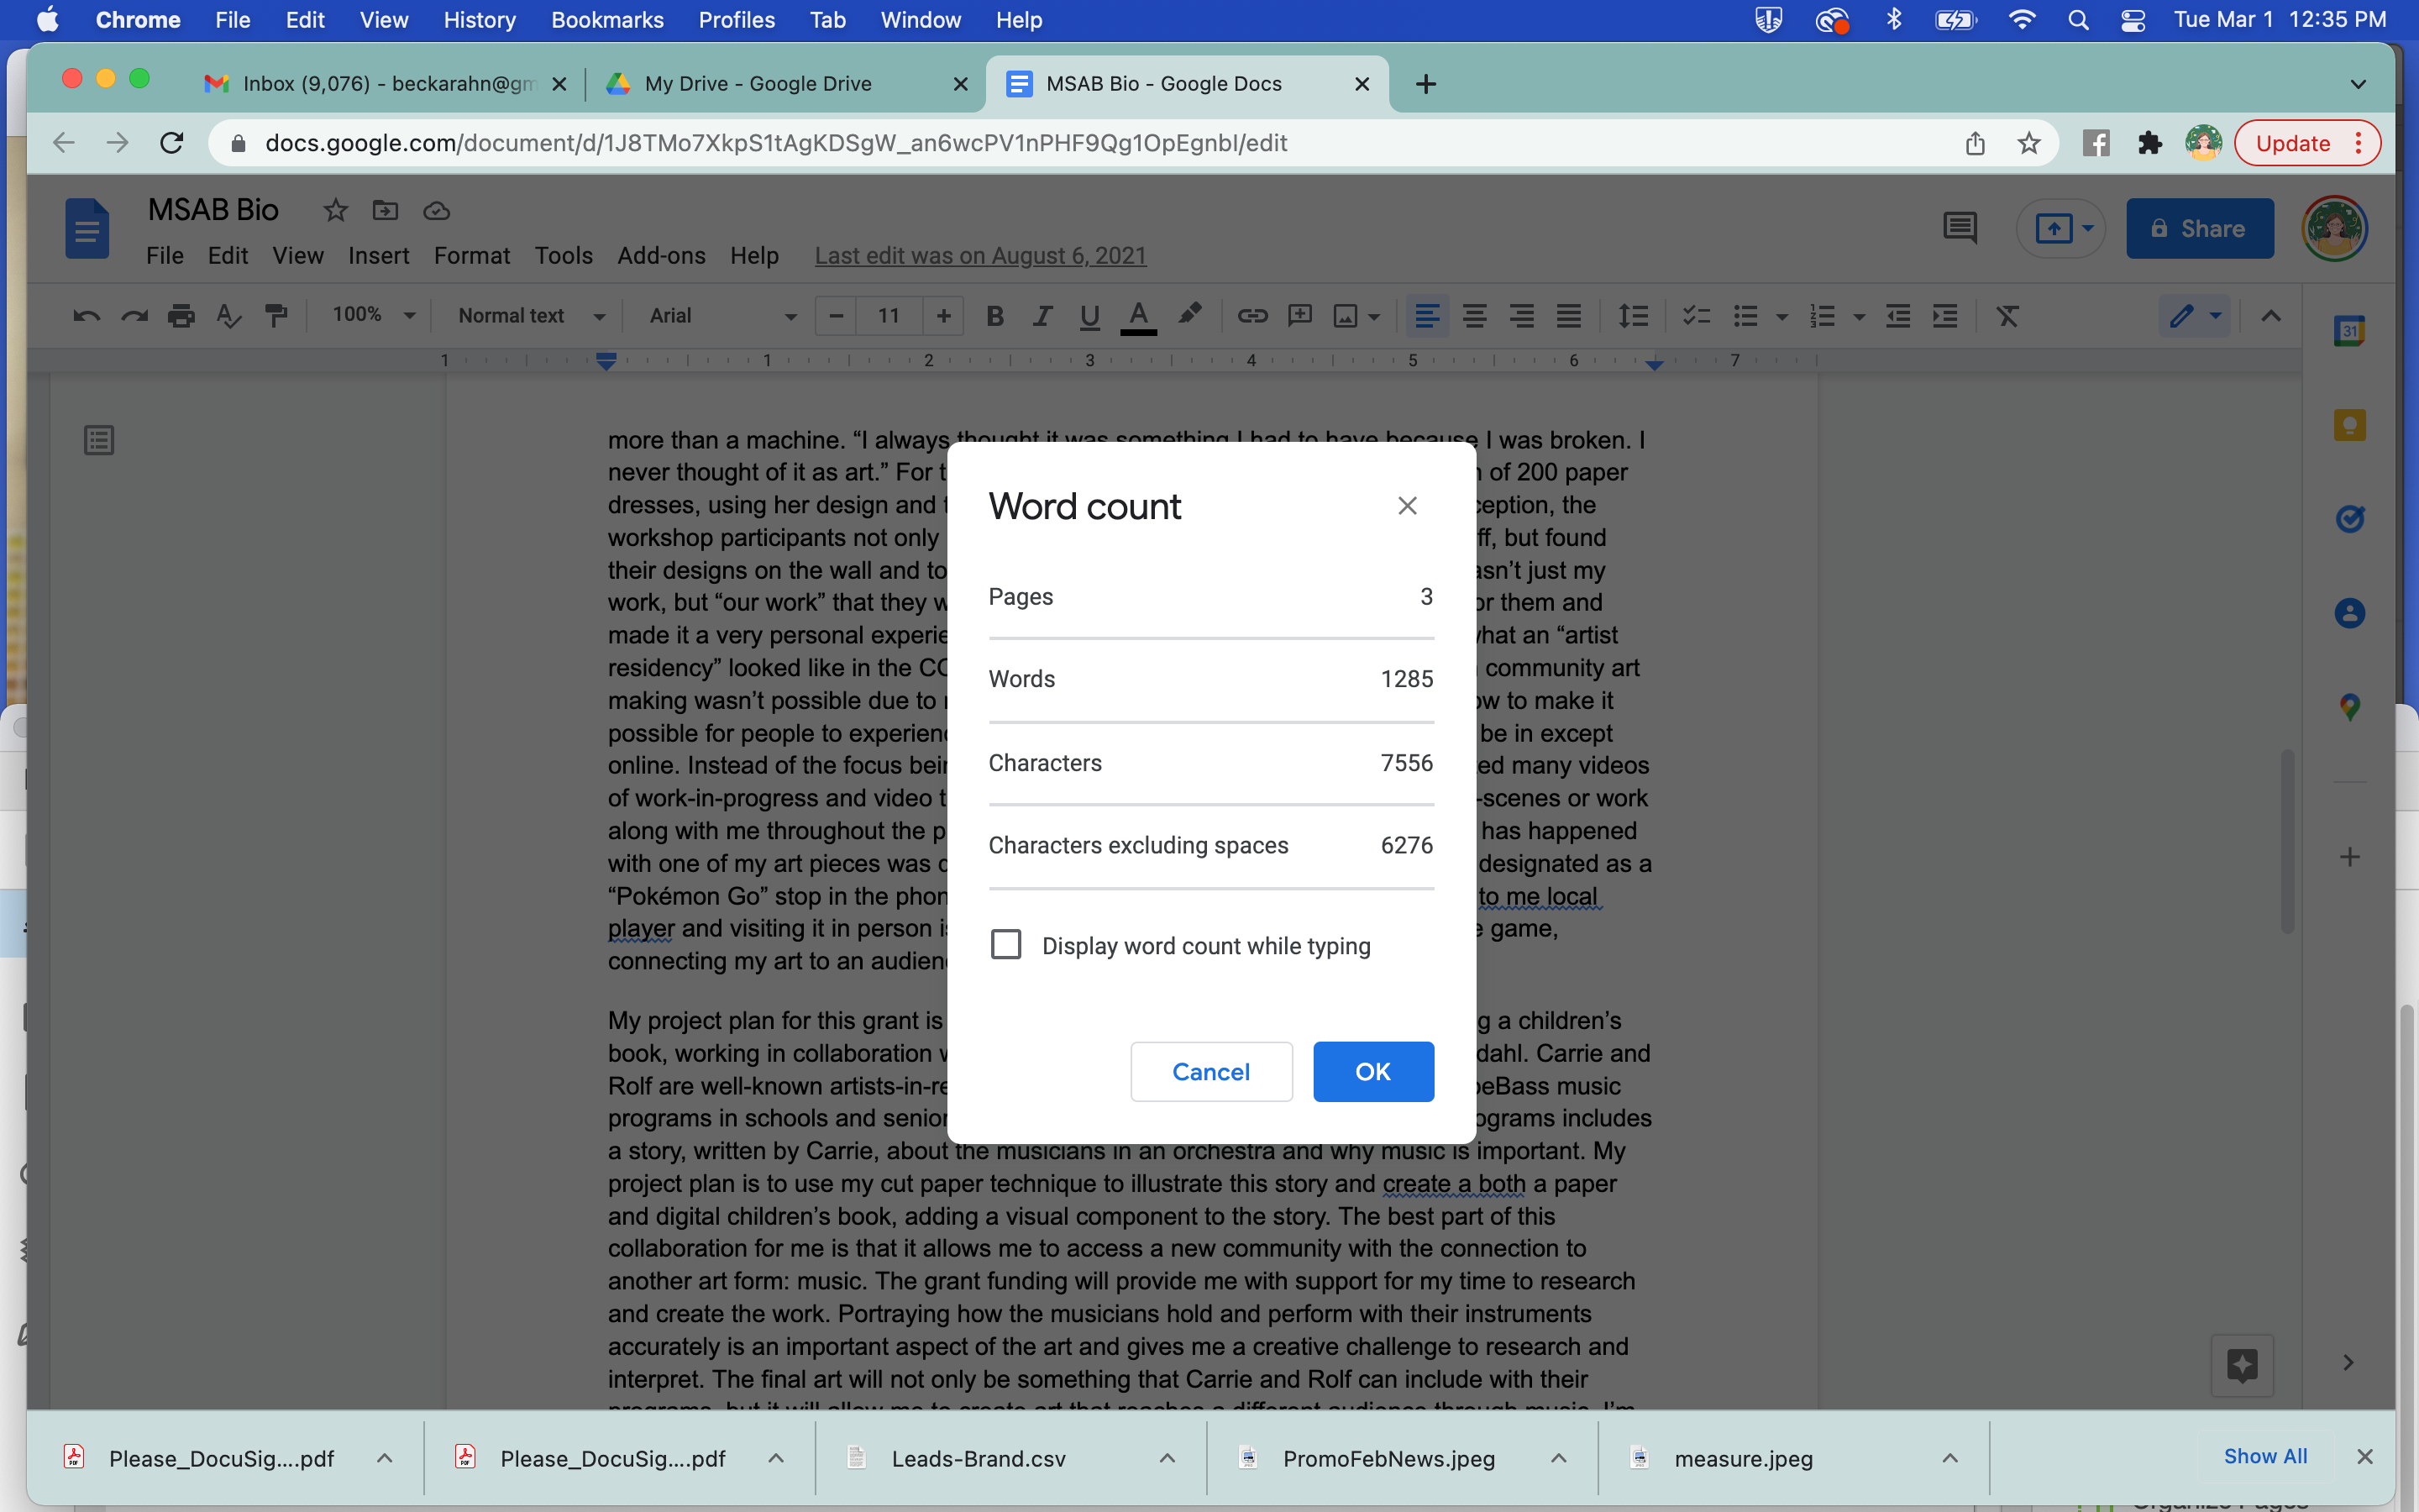
Task: Click the Checklist icon
Action: [1697, 316]
